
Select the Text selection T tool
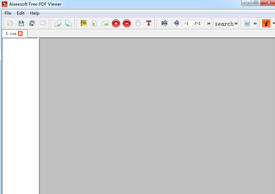(x=149, y=23)
